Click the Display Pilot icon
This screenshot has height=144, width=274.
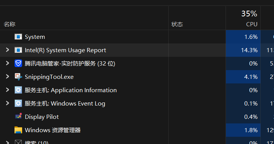[18, 117]
